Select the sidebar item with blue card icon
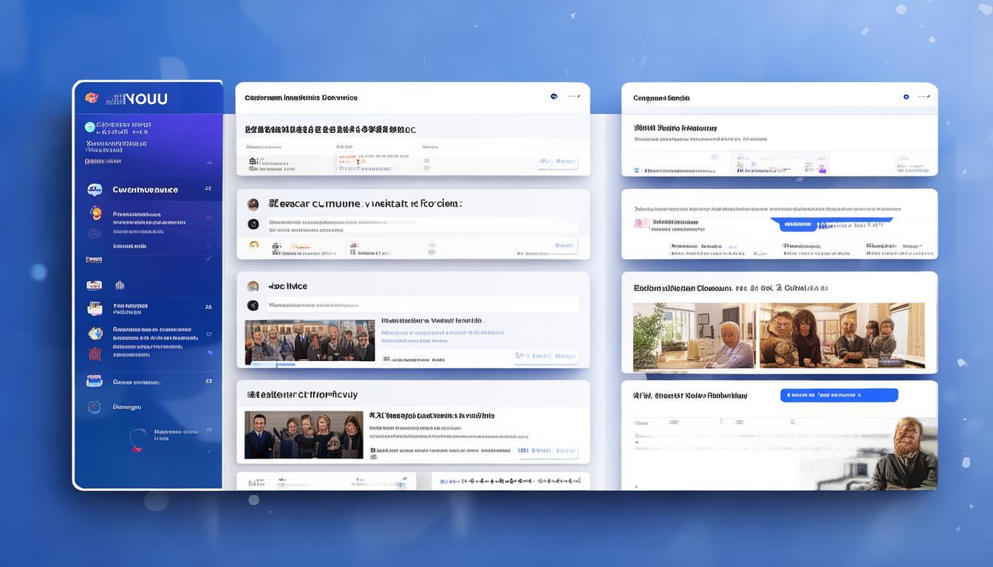The image size is (993, 567). click(x=95, y=382)
